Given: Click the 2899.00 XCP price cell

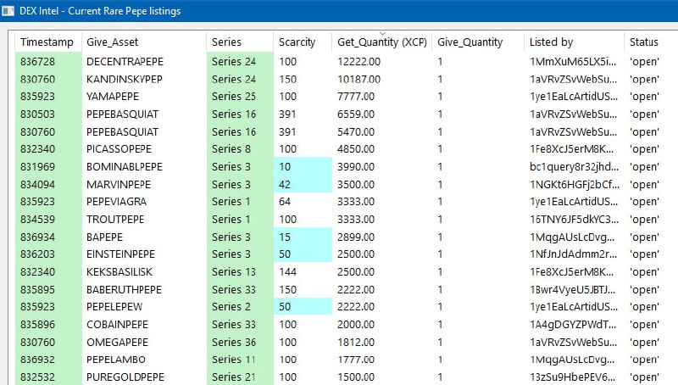Looking at the screenshot, I should (x=382, y=237).
